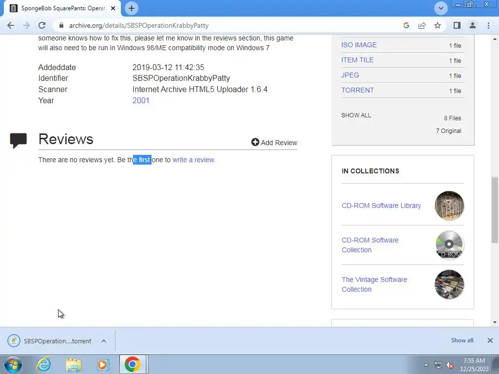Image resolution: width=499 pixels, height=374 pixels.
Task: Open the write a review link
Action: (193, 160)
